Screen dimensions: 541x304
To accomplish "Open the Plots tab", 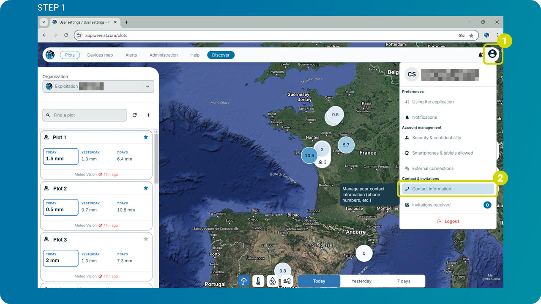I will pyautogui.click(x=70, y=55).
